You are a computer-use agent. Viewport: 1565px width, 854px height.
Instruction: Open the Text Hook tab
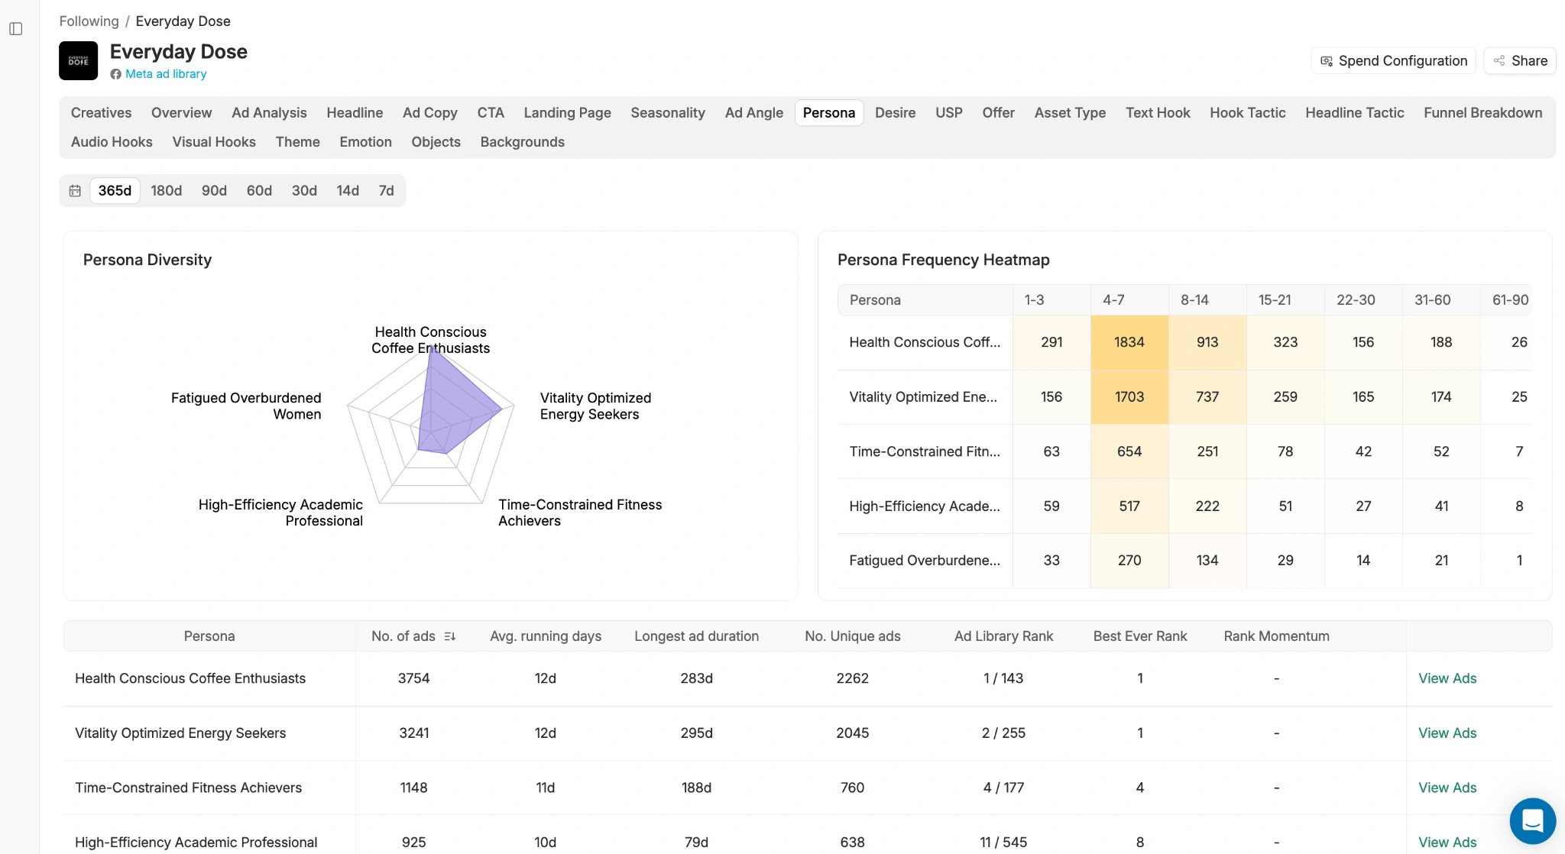[x=1158, y=113]
